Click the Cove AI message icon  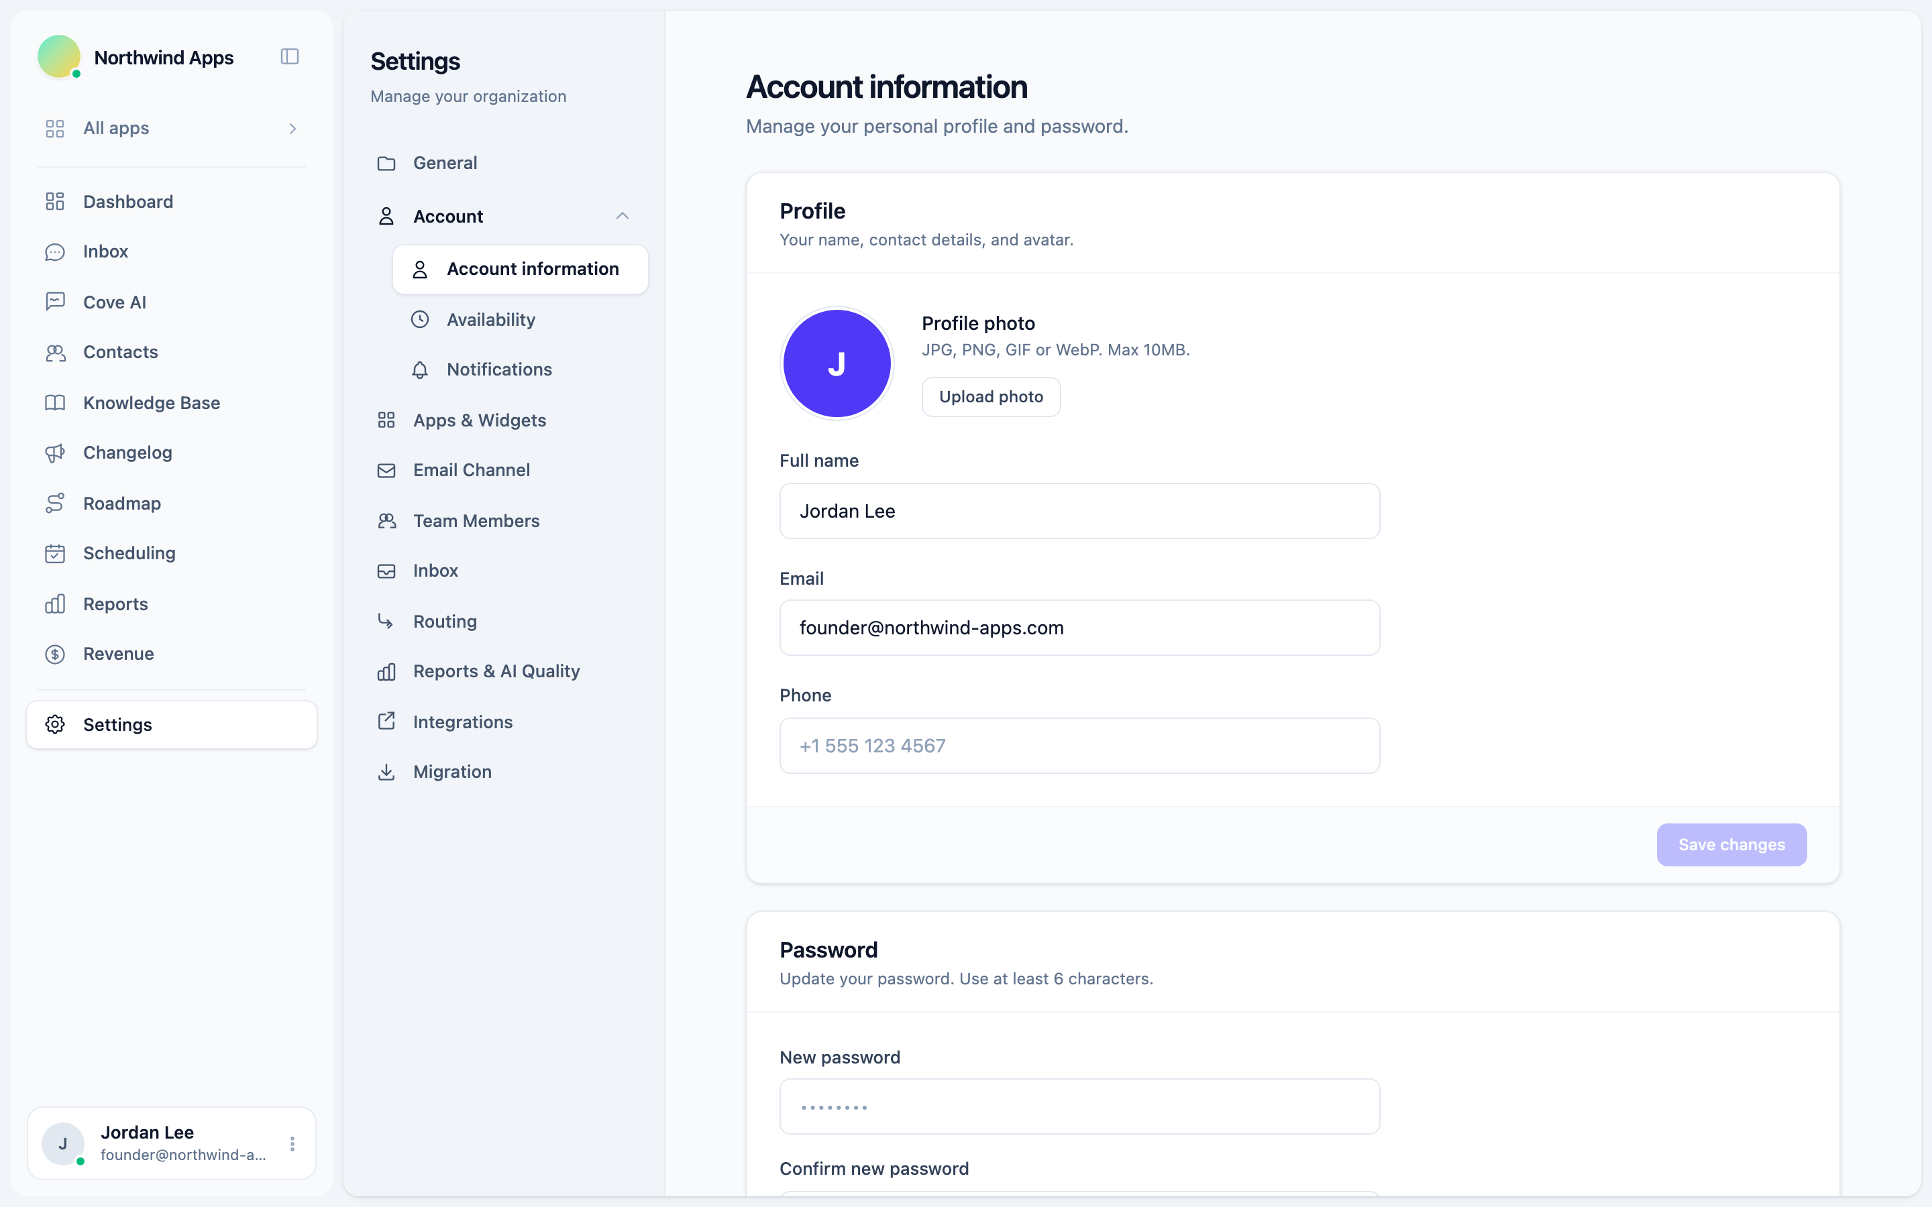coord(55,302)
